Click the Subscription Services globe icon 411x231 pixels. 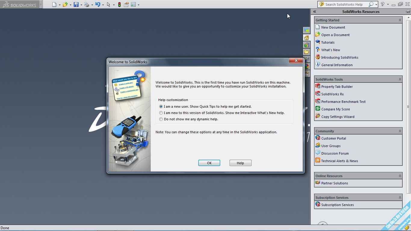click(318, 205)
